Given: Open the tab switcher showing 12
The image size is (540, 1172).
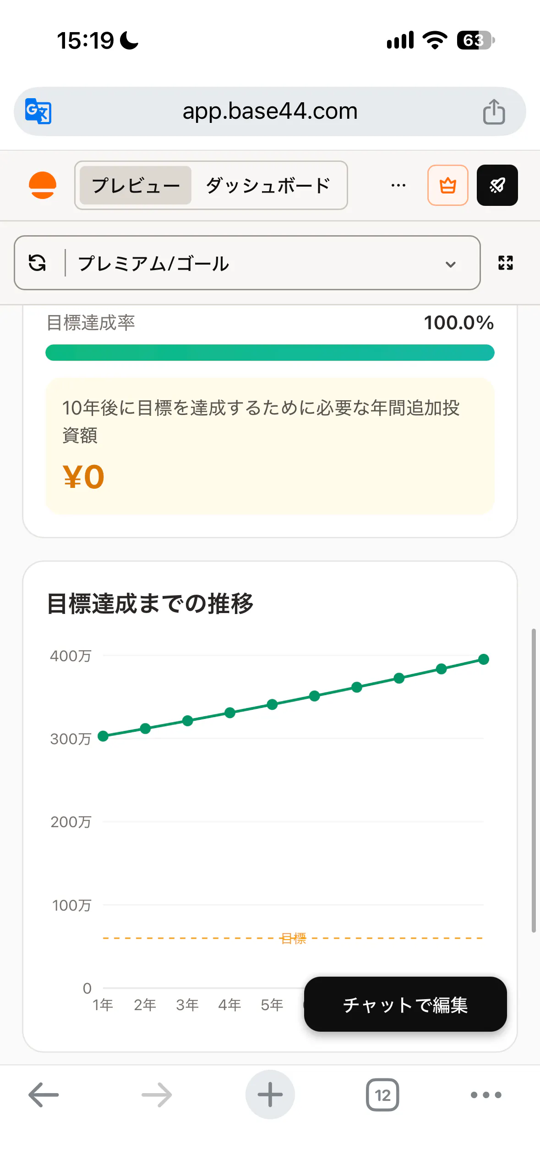Looking at the screenshot, I should (x=382, y=1095).
